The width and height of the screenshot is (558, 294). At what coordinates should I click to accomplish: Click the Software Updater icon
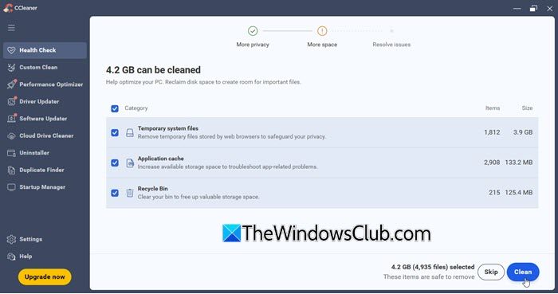tap(11, 119)
